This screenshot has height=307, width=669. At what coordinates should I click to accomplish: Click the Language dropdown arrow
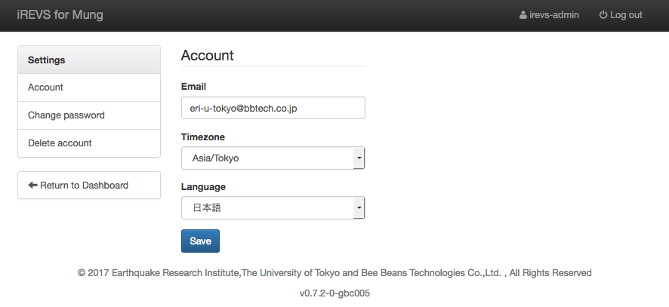coord(359,207)
